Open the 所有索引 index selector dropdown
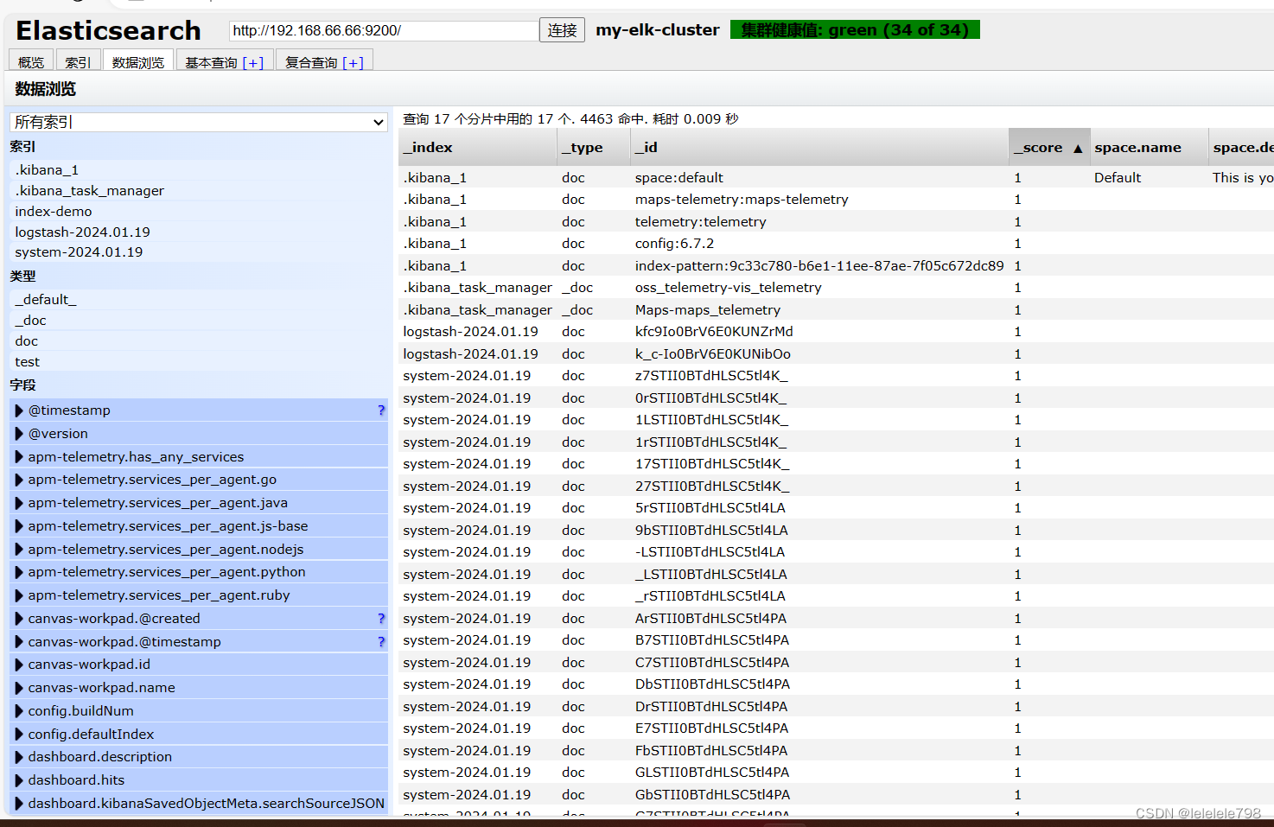 [x=199, y=122]
